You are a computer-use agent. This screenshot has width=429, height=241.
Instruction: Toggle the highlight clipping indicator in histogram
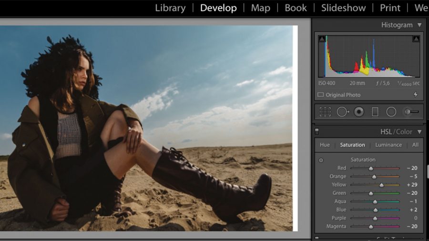point(416,39)
